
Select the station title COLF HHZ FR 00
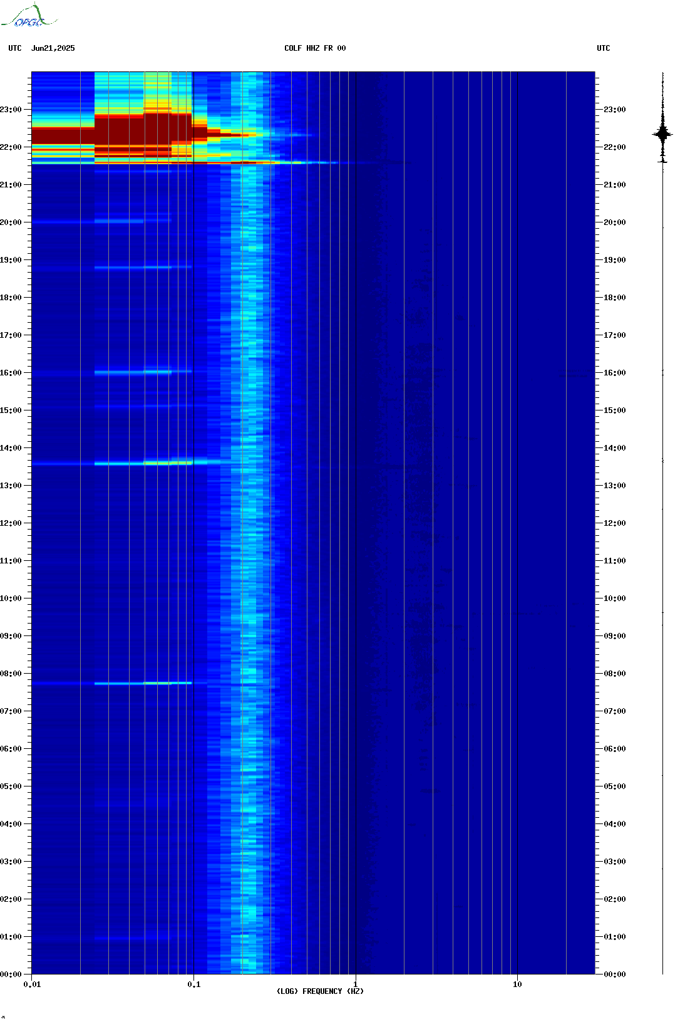(315, 48)
